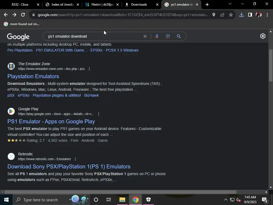Clear the search box text
The height and width of the screenshot is (205, 273).
[x=145, y=36]
